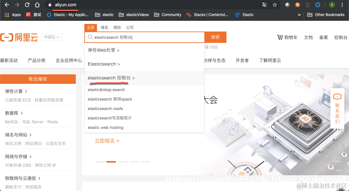Open the translate page icon

[265, 5]
